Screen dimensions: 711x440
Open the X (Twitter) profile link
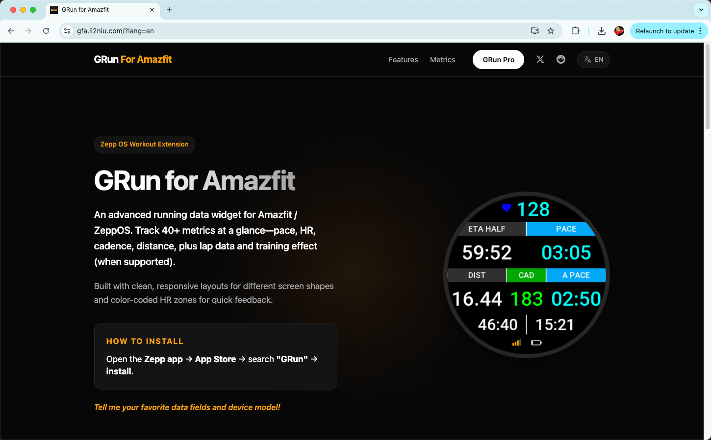point(540,59)
